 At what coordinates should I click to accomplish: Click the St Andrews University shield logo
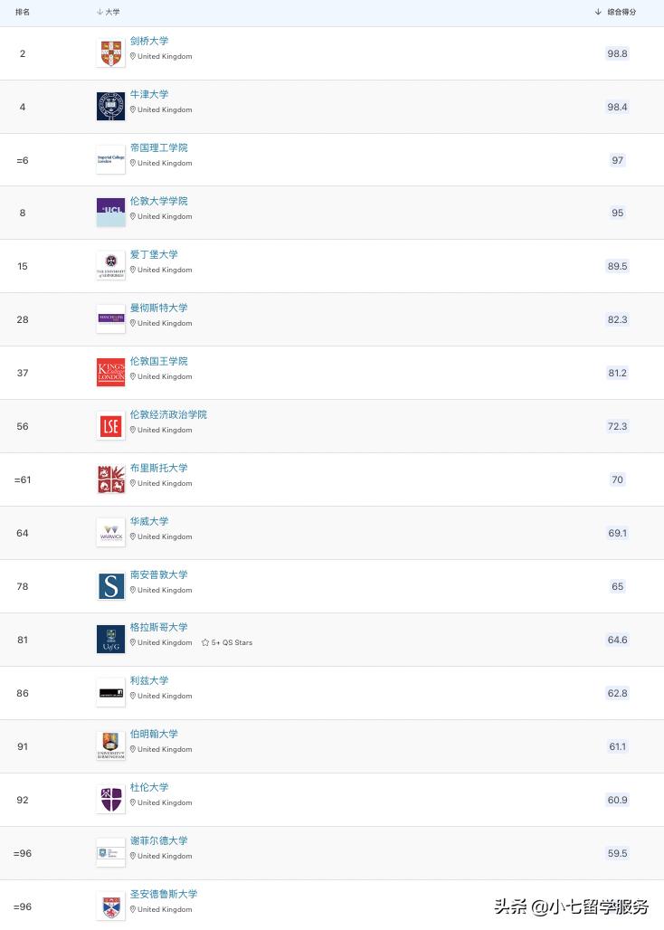coord(111,906)
